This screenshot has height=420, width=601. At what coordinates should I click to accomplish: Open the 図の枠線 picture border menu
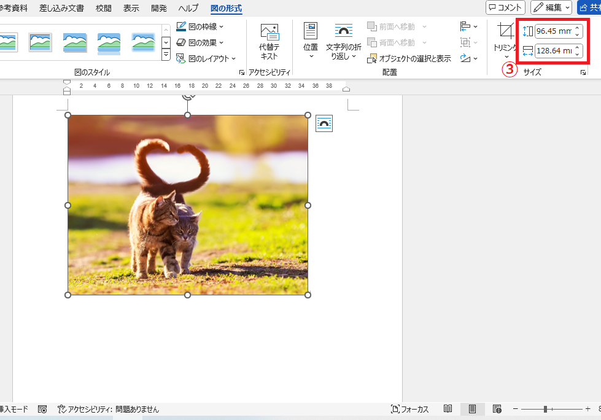(x=200, y=26)
